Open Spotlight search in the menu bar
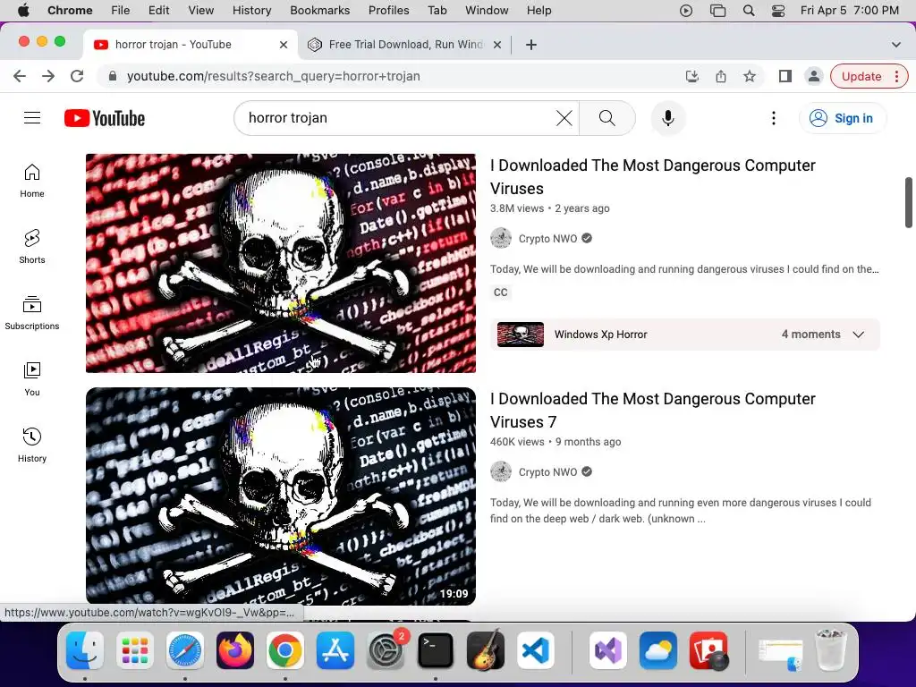The image size is (916, 687). click(x=749, y=11)
